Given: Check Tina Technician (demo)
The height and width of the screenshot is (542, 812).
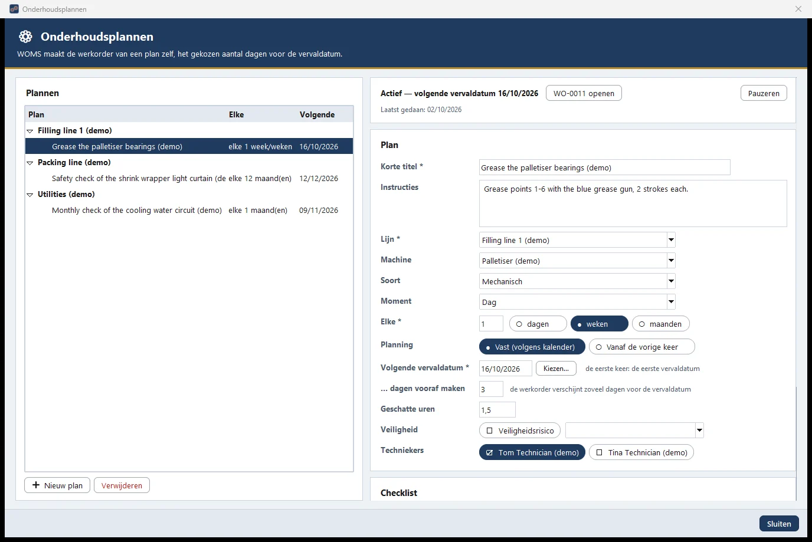Looking at the screenshot, I should pyautogui.click(x=641, y=452).
